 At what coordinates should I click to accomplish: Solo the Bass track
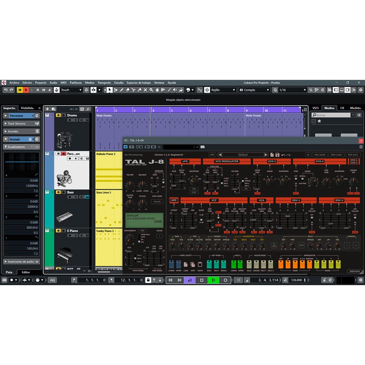tap(63, 192)
